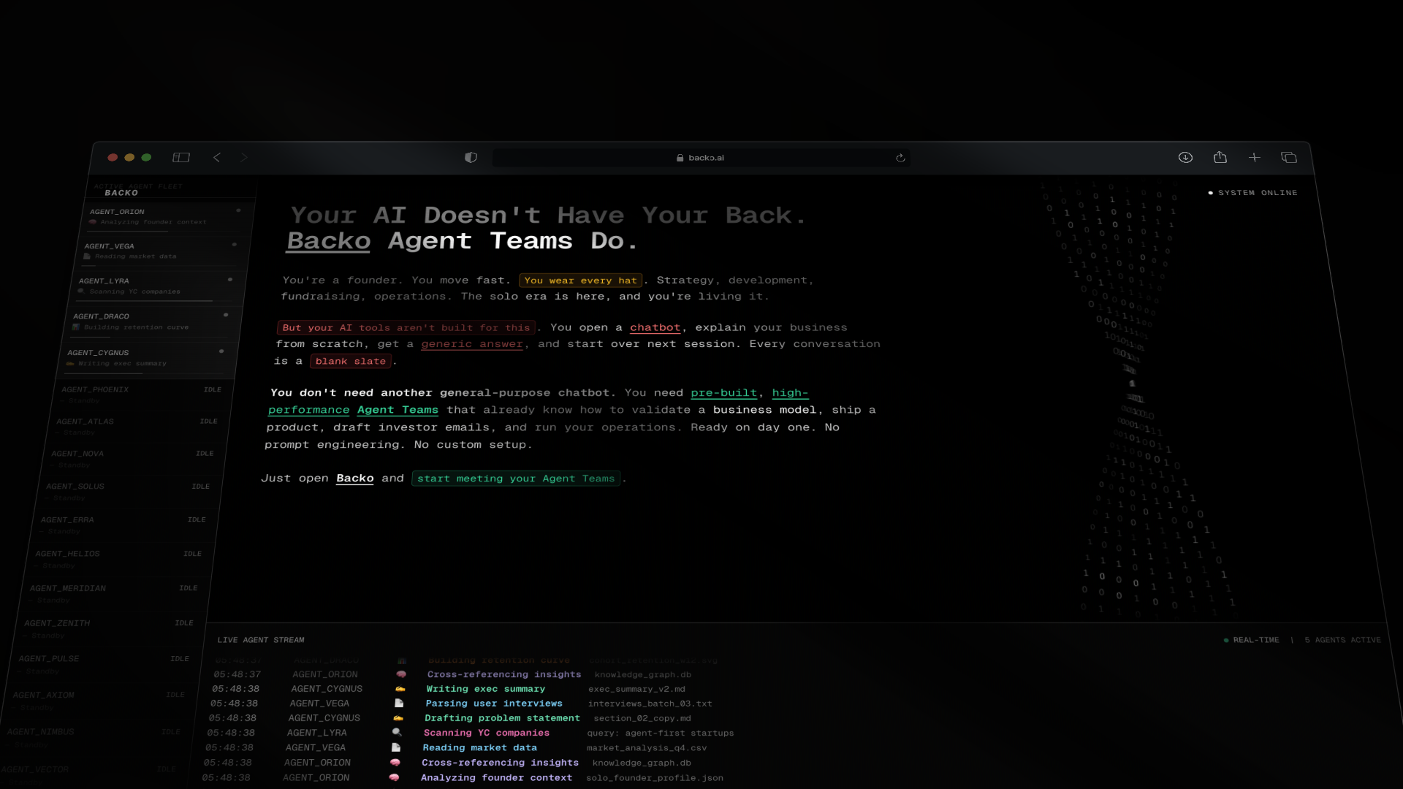This screenshot has width=1403, height=789.
Task: Click the SYSTEM ONLINE status indicator
Action: (1252, 193)
